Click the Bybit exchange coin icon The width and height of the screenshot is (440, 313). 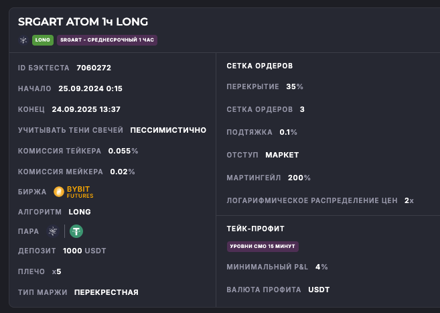59,192
